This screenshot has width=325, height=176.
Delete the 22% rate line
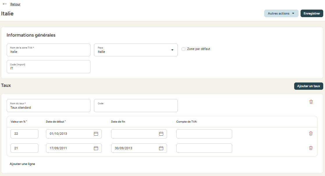click(x=311, y=134)
